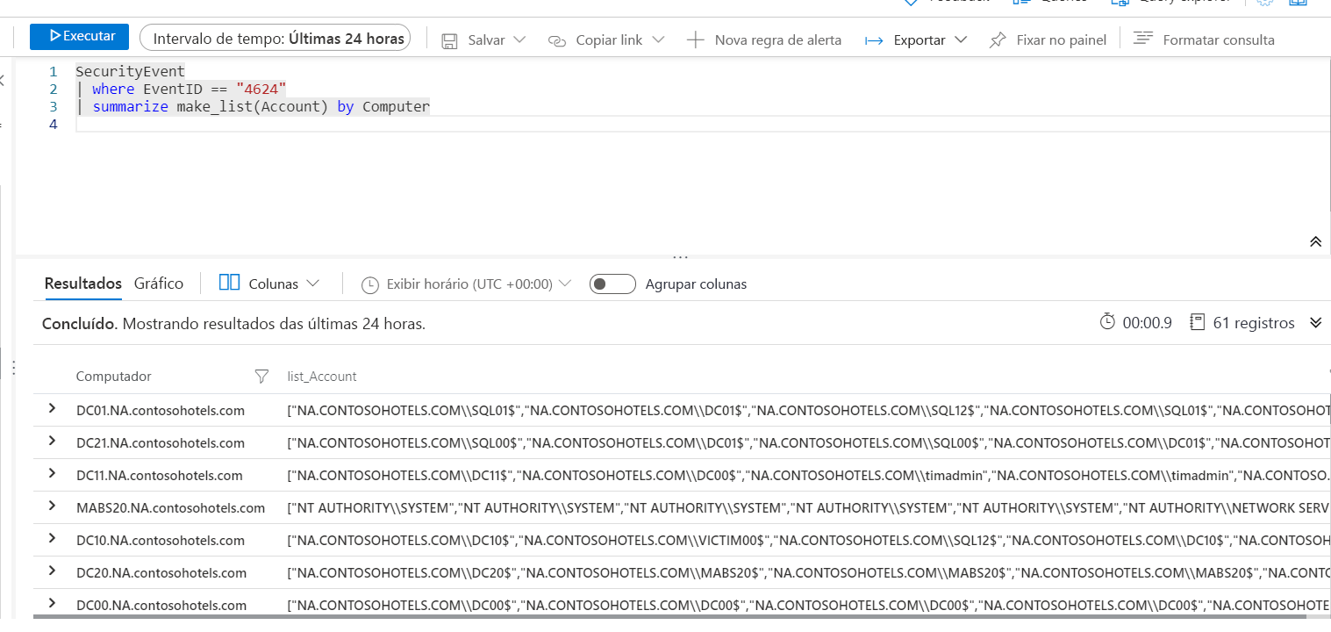This screenshot has width=1331, height=632.
Task: Sort by the Computador column header
Action: pyautogui.click(x=113, y=376)
